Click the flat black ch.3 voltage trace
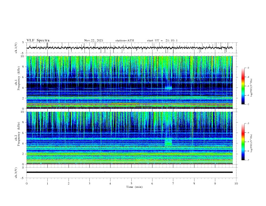This screenshot has width=266, height=206. coord(129,172)
